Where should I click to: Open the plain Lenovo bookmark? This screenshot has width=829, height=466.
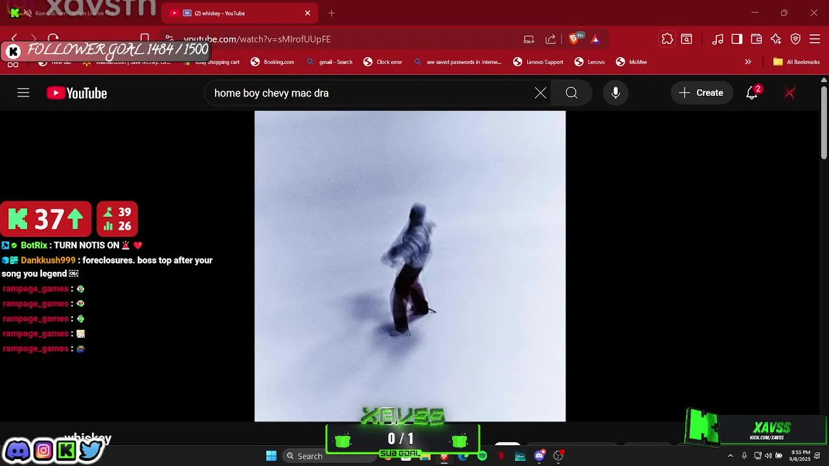pyautogui.click(x=589, y=62)
